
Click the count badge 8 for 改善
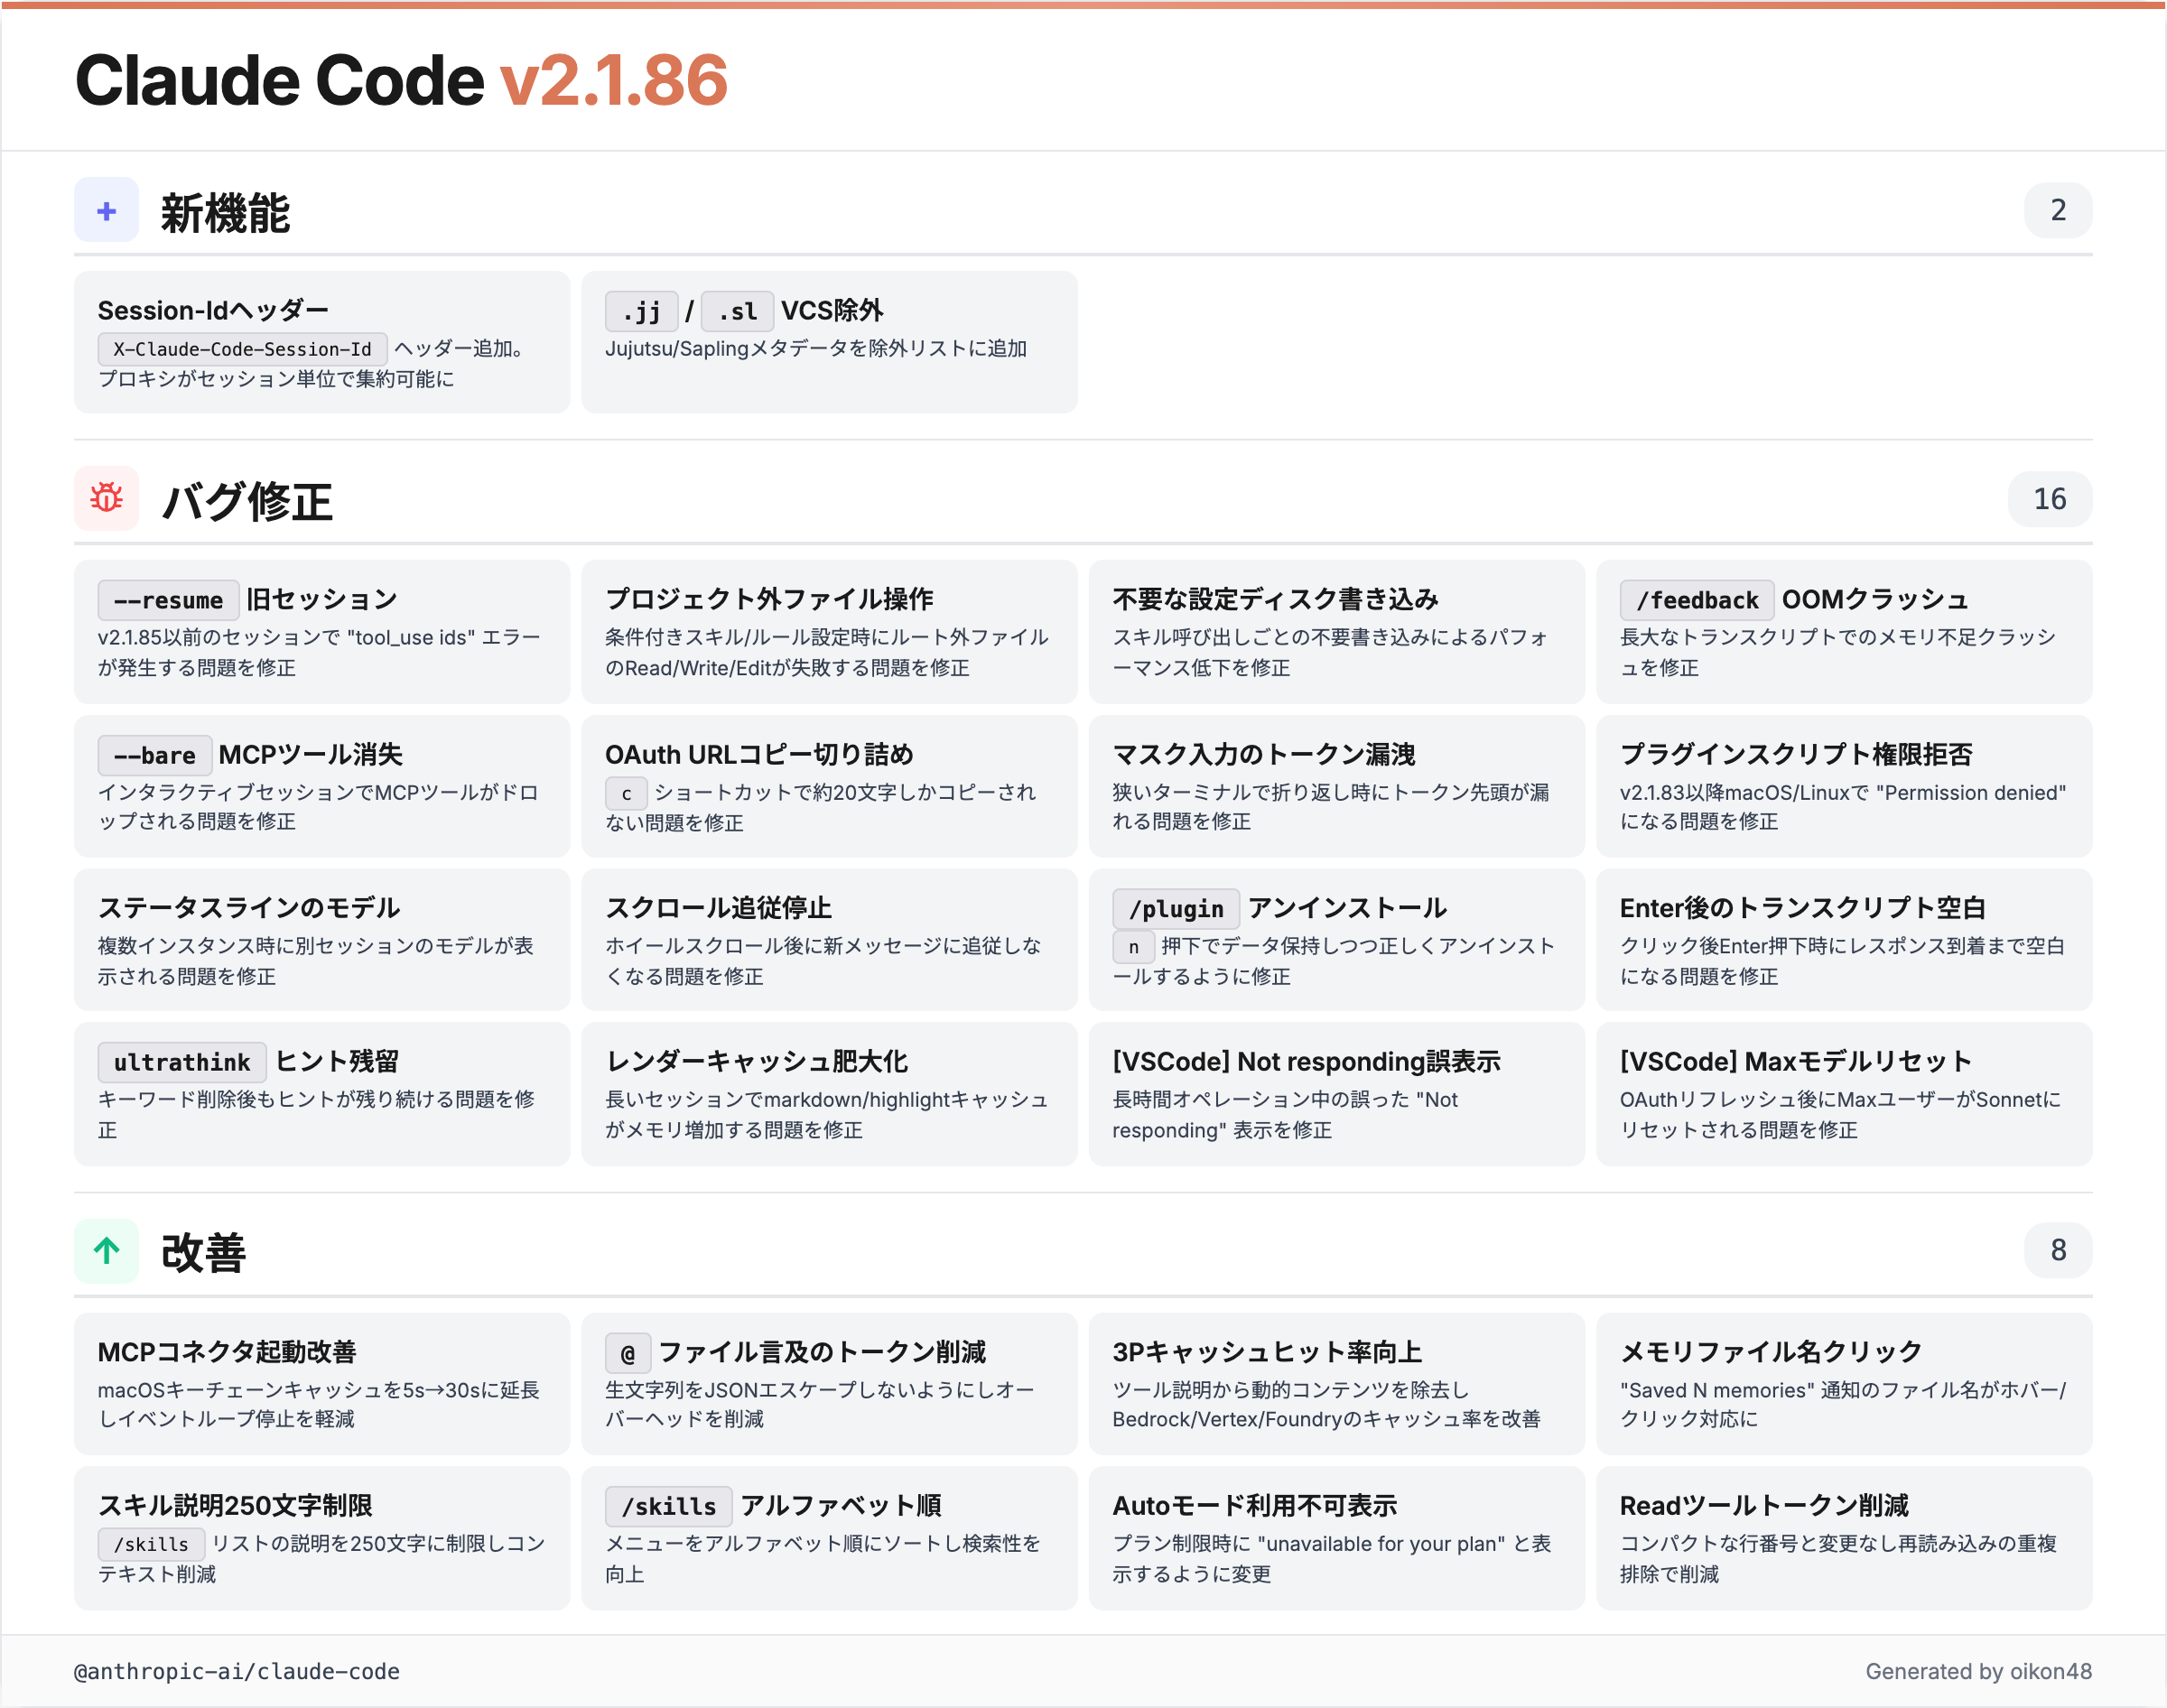click(x=2057, y=1250)
